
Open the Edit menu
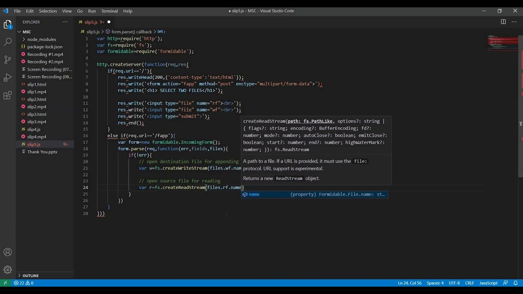click(30, 11)
